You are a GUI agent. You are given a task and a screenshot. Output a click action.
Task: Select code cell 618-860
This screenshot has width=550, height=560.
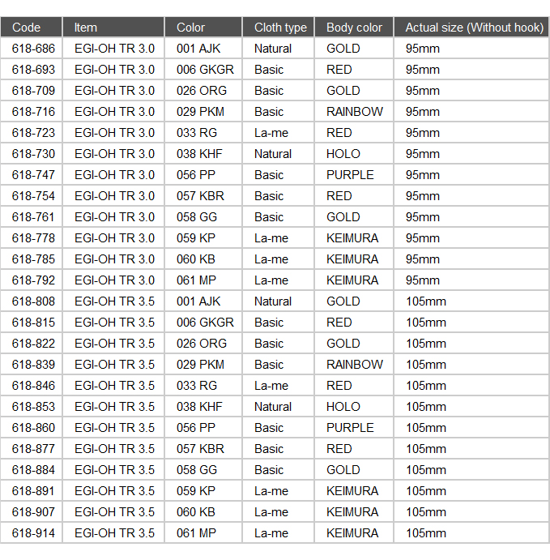tap(33, 428)
